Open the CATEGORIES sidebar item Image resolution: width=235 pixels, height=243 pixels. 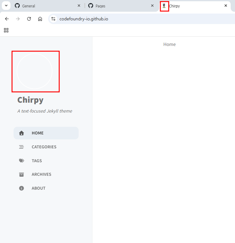[46, 147]
